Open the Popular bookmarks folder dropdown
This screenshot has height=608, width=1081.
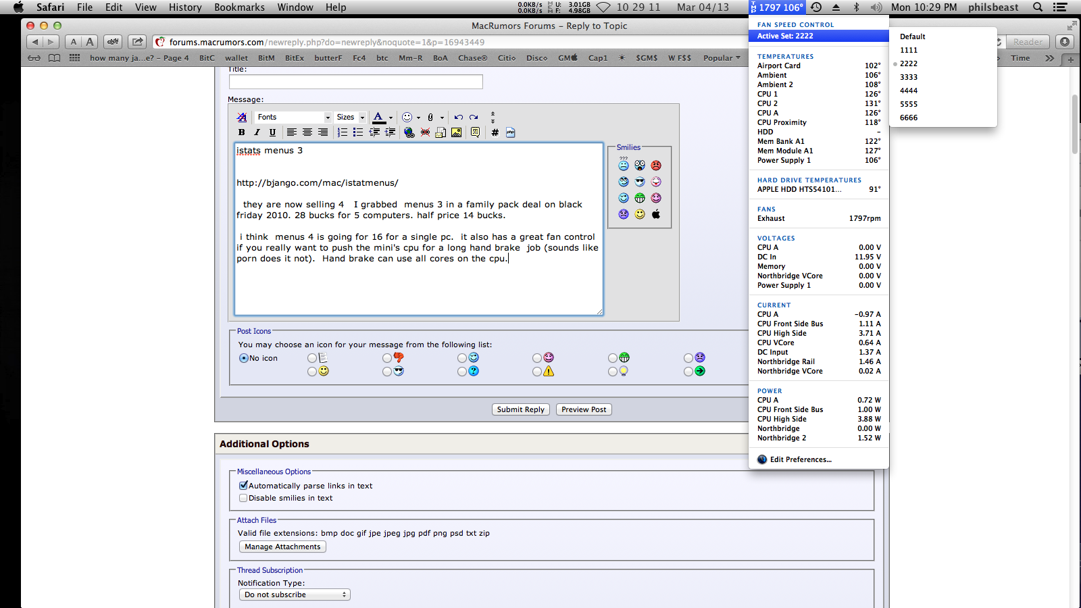pyautogui.click(x=722, y=58)
